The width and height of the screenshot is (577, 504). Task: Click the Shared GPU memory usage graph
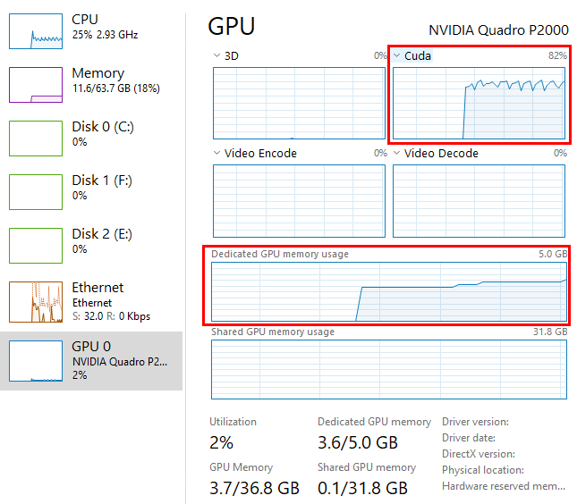pyautogui.click(x=389, y=368)
